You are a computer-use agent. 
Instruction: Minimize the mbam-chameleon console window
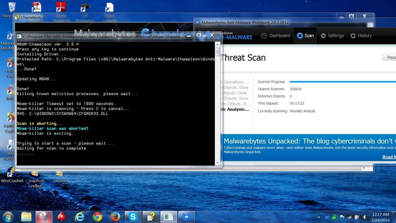189,35
